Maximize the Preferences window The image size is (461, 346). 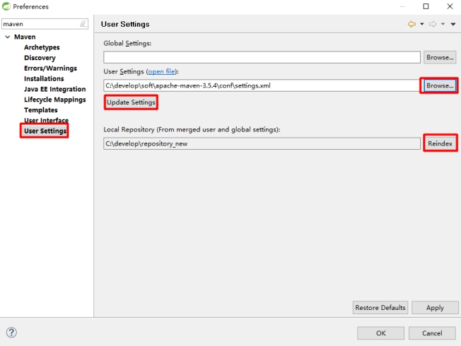point(426,6)
